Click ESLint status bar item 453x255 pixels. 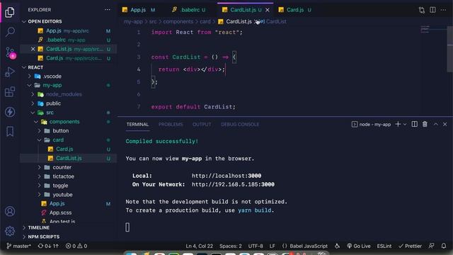(x=384, y=246)
